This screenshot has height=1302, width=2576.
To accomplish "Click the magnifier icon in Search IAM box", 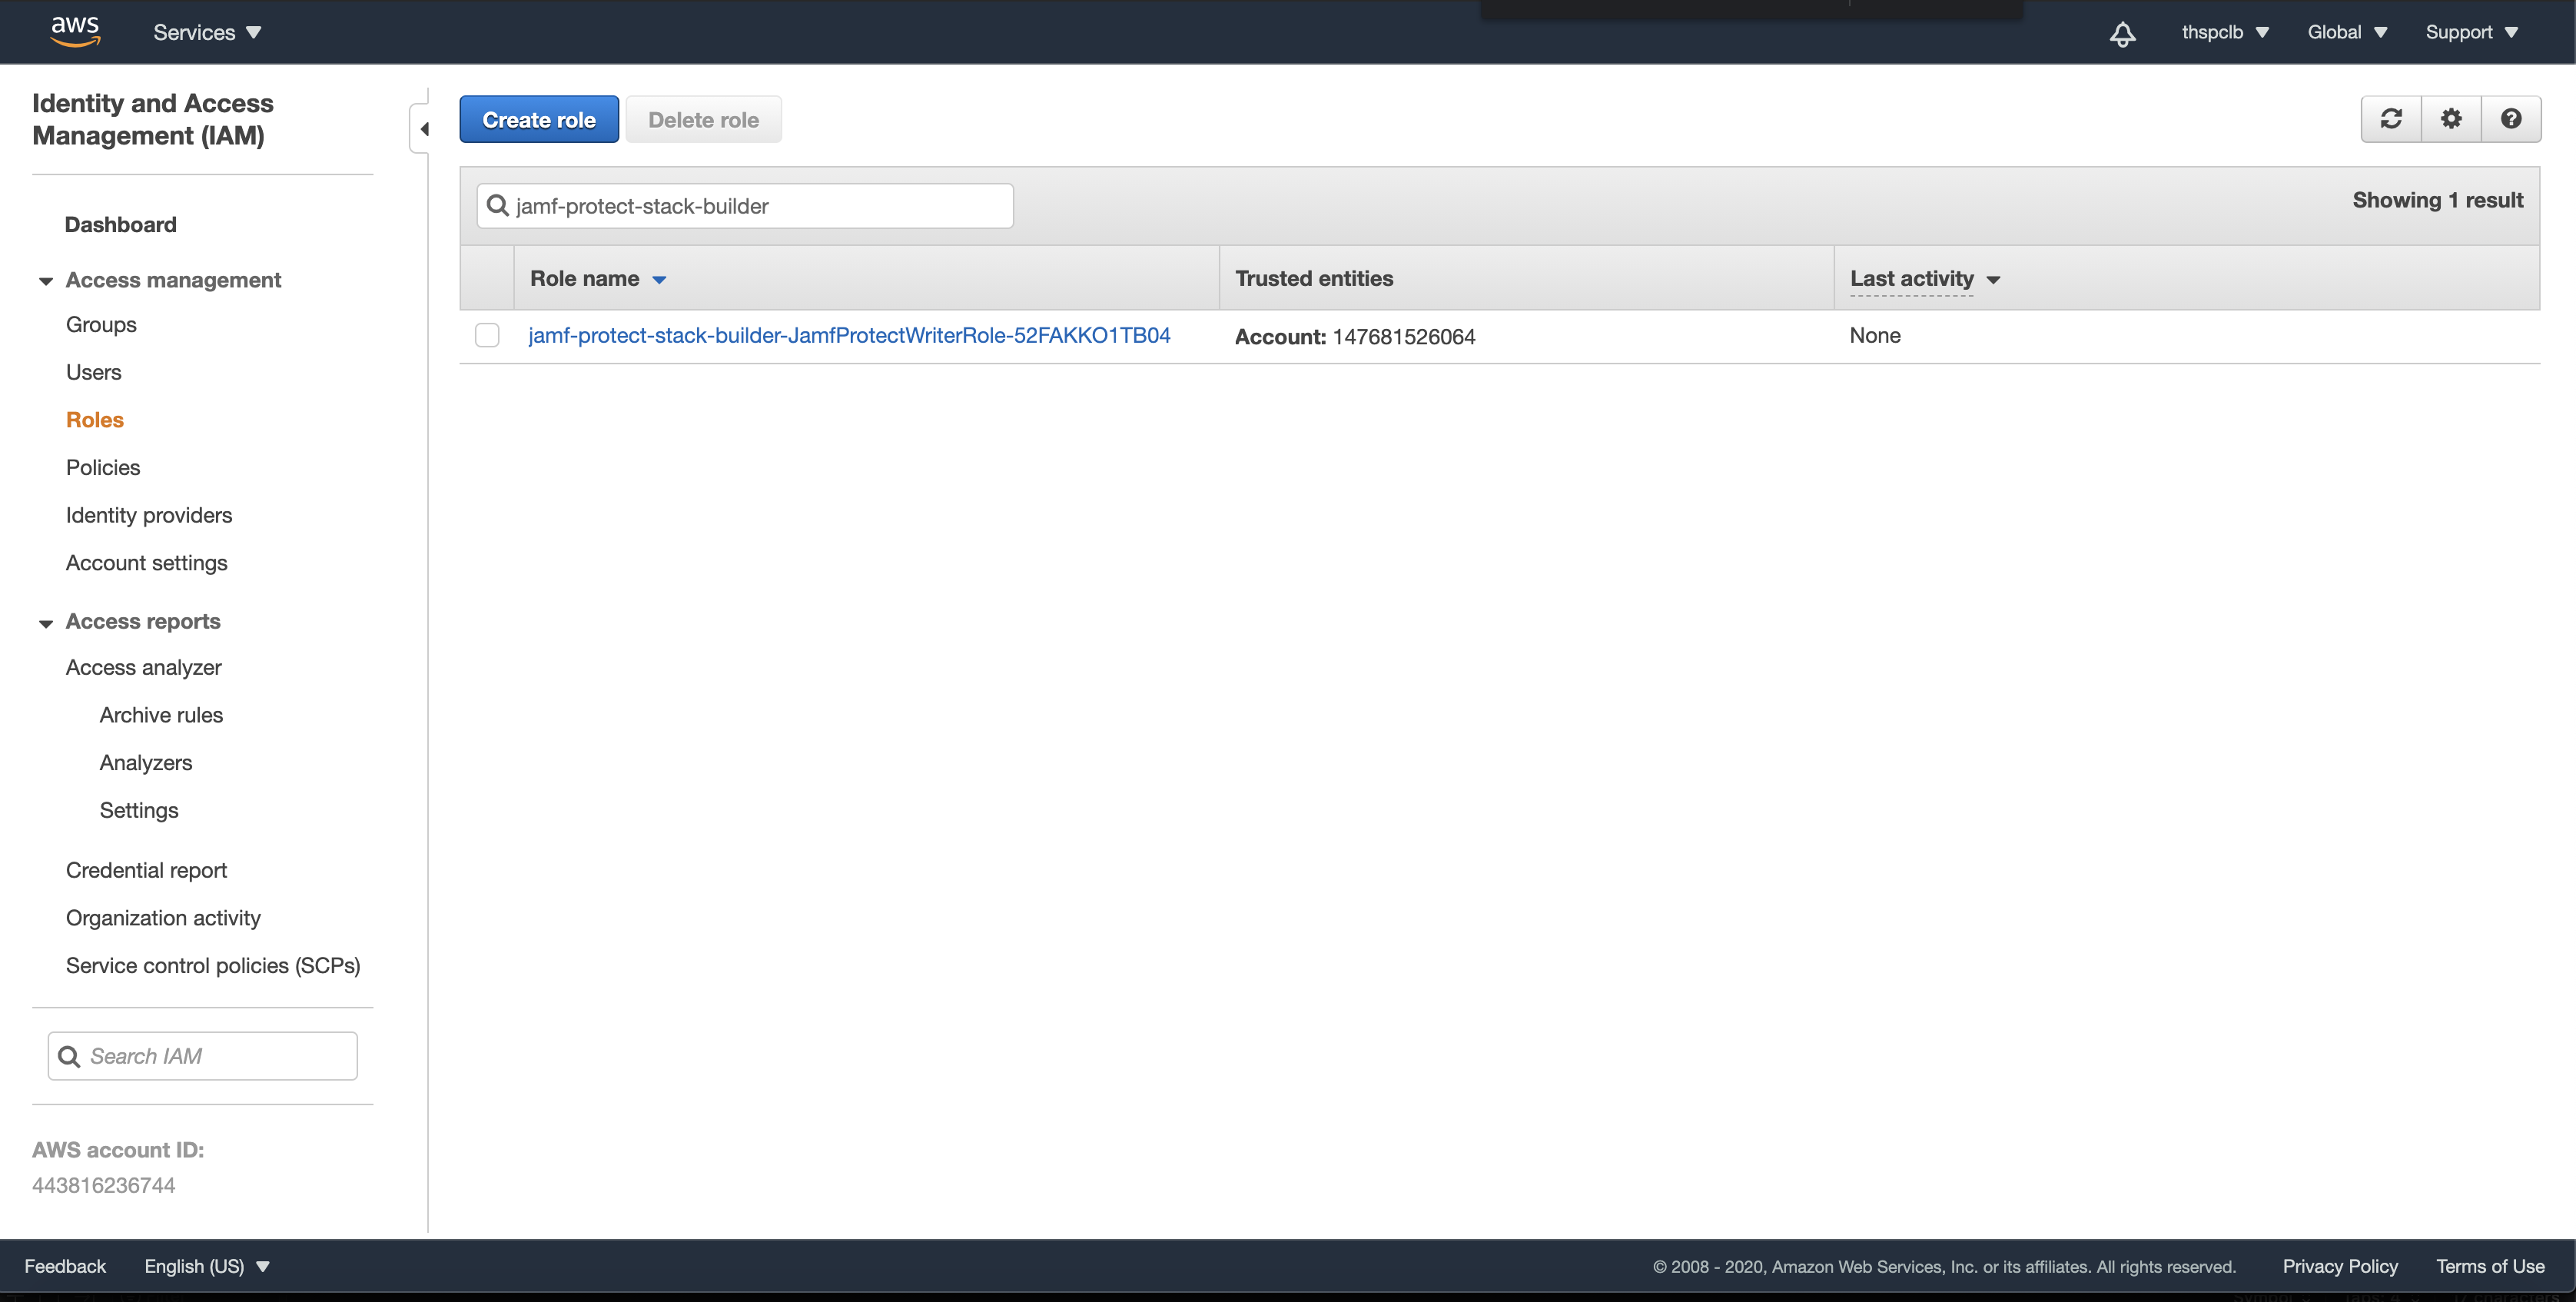I will pyautogui.click(x=69, y=1056).
